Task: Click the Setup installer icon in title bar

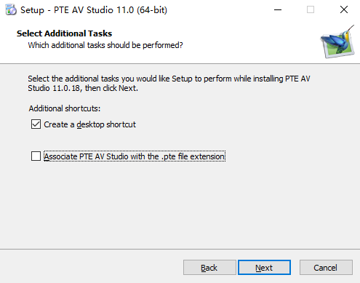Action: coord(11,10)
